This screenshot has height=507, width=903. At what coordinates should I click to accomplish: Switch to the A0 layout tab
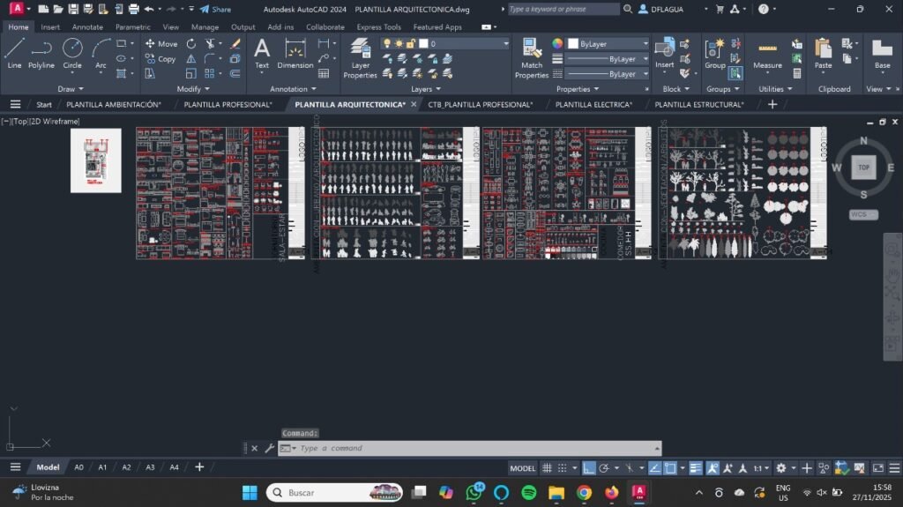coord(78,467)
